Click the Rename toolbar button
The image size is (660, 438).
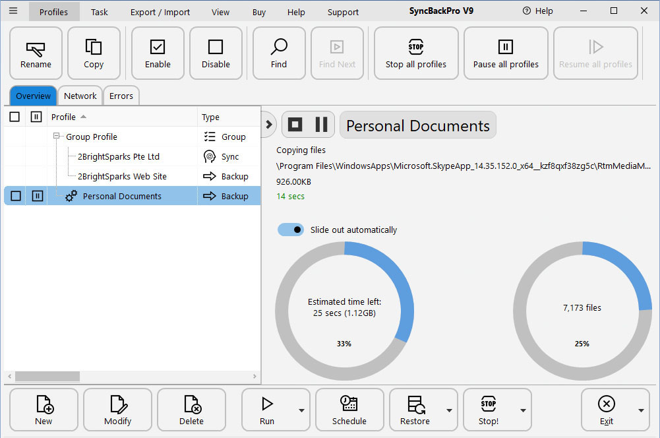[x=36, y=53]
